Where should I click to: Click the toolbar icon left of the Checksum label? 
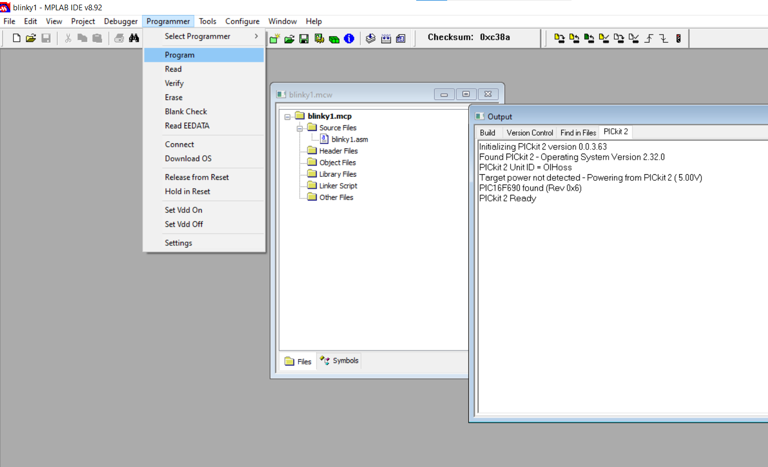point(401,39)
